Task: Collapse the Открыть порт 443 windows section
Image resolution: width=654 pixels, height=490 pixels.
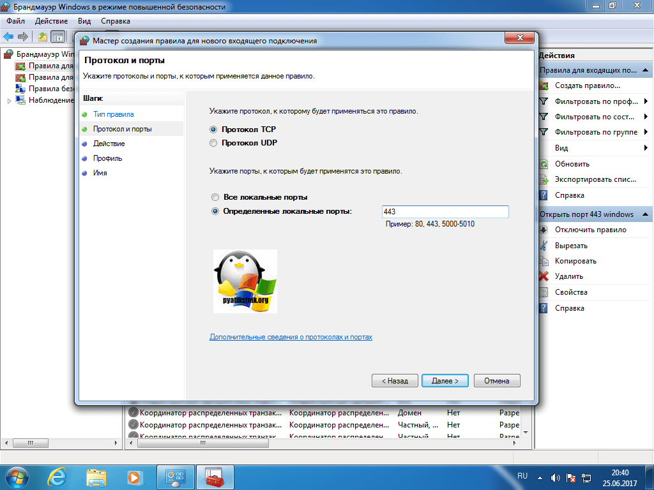Action: 646,214
